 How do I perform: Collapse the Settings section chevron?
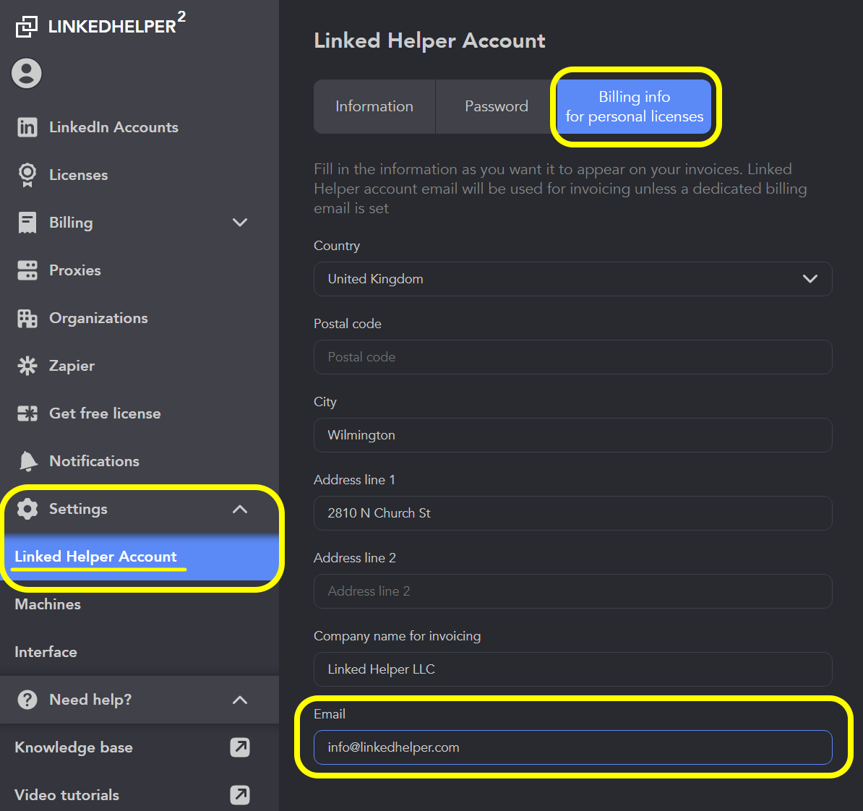click(x=240, y=509)
